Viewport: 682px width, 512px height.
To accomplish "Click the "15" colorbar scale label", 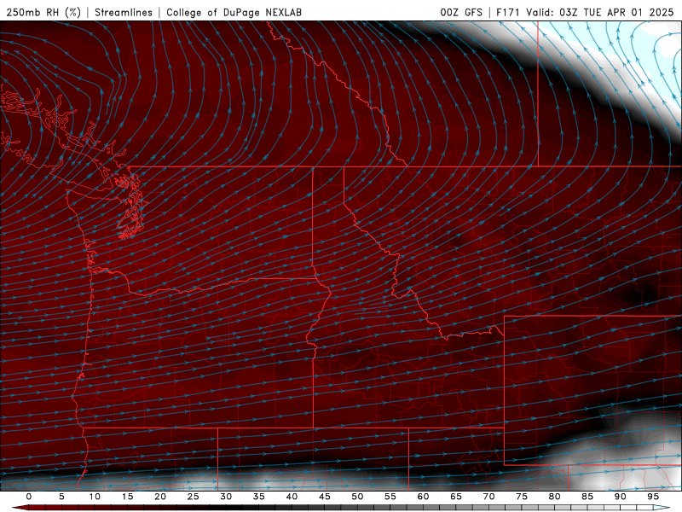I will click(x=127, y=497).
